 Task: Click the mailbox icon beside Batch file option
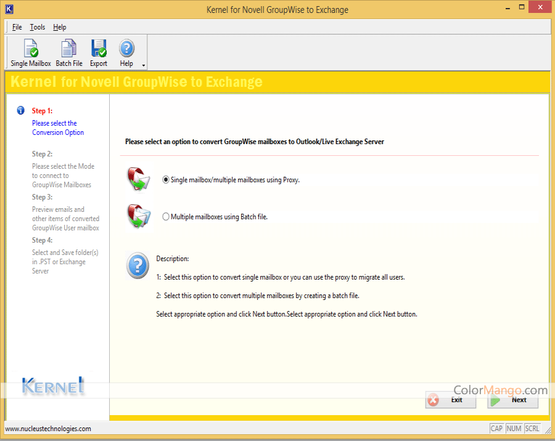pyautogui.click(x=138, y=216)
